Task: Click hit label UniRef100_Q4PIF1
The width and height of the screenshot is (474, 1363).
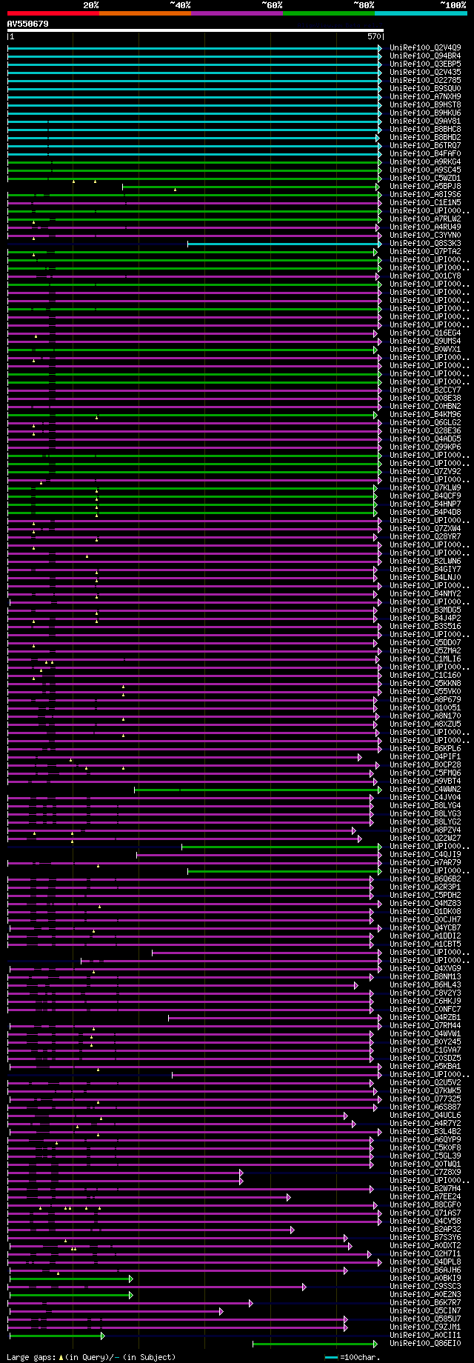Action: pos(425,756)
